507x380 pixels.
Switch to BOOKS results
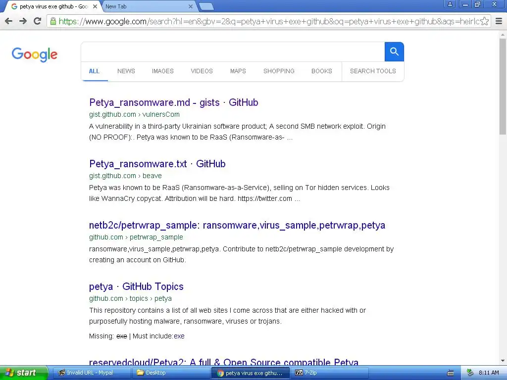pos(322,71)
